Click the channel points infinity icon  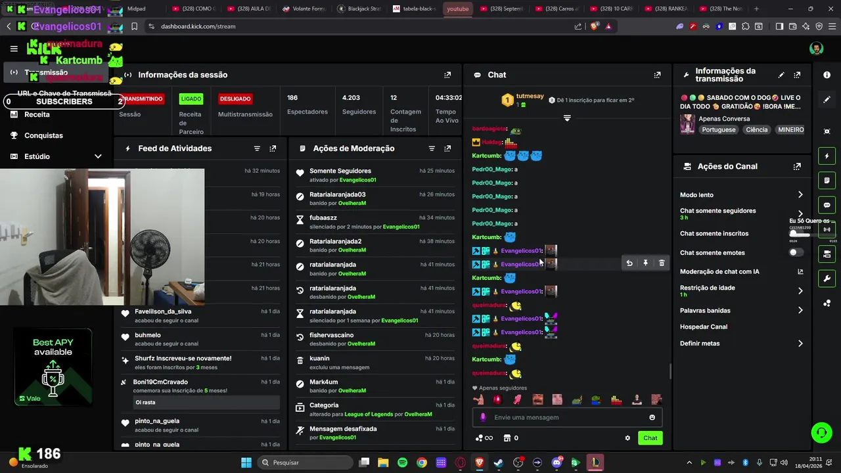pyautogui.click(x=484, y=438)
